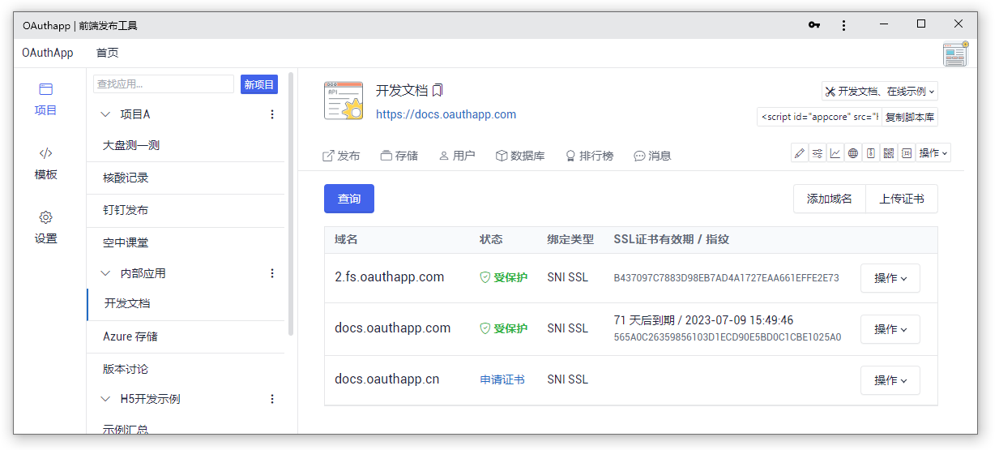Open 操作 menu for 2.fs.oauthapp.com
Viewport: 999px width, 450px height.
tap(890, 278)
